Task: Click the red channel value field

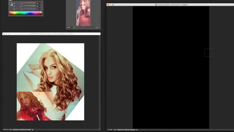Action: tap(38, 3)
